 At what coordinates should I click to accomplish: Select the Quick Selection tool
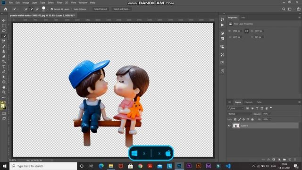(x=4, y=36)
